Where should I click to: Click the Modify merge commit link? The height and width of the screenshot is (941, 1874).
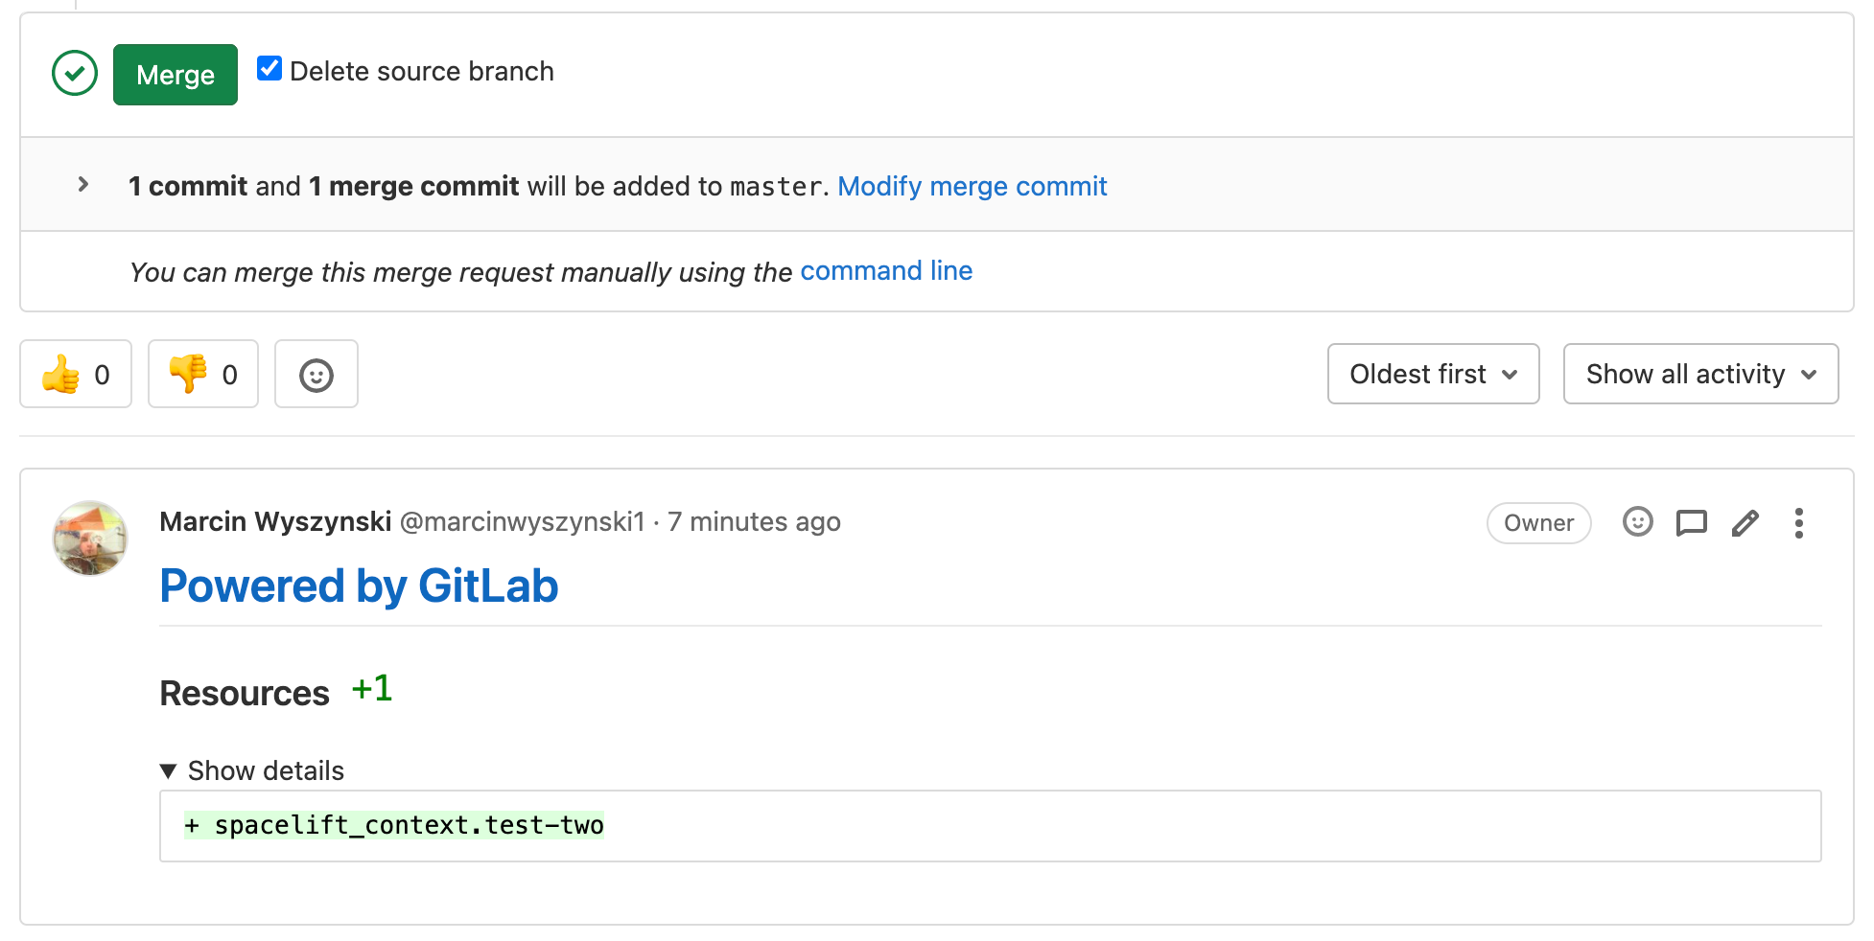coord(972,186)
